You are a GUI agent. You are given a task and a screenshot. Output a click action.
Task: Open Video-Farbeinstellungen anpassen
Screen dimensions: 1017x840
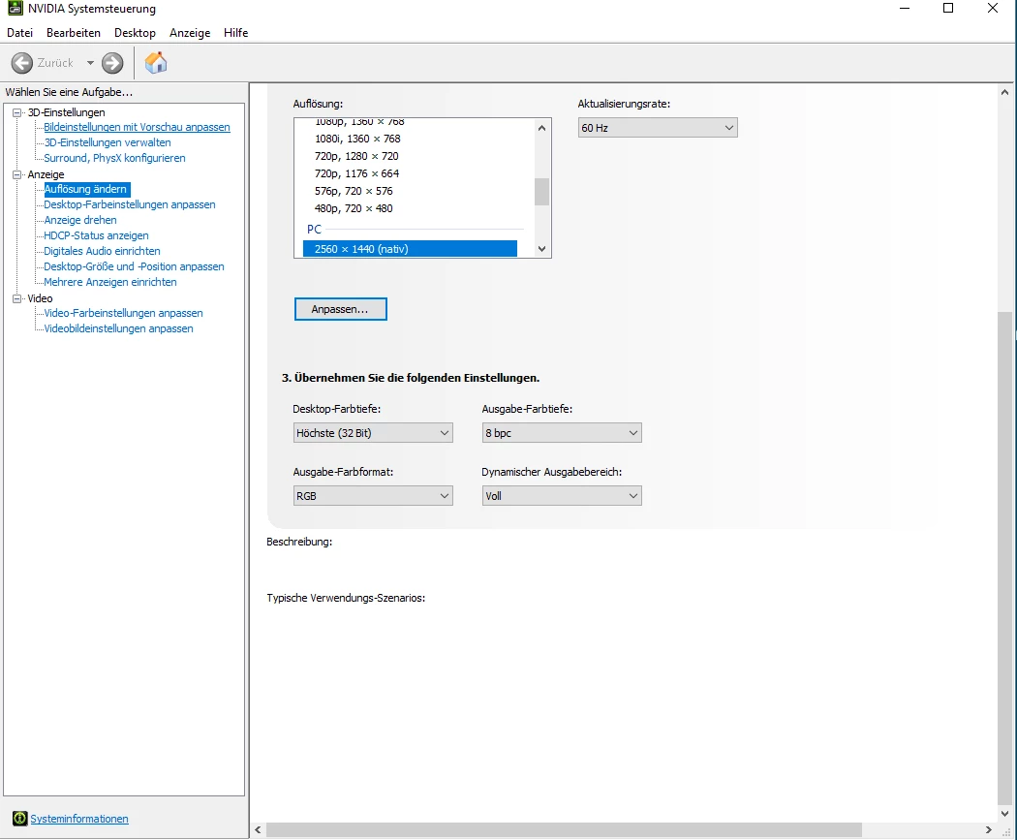[123, 313]
